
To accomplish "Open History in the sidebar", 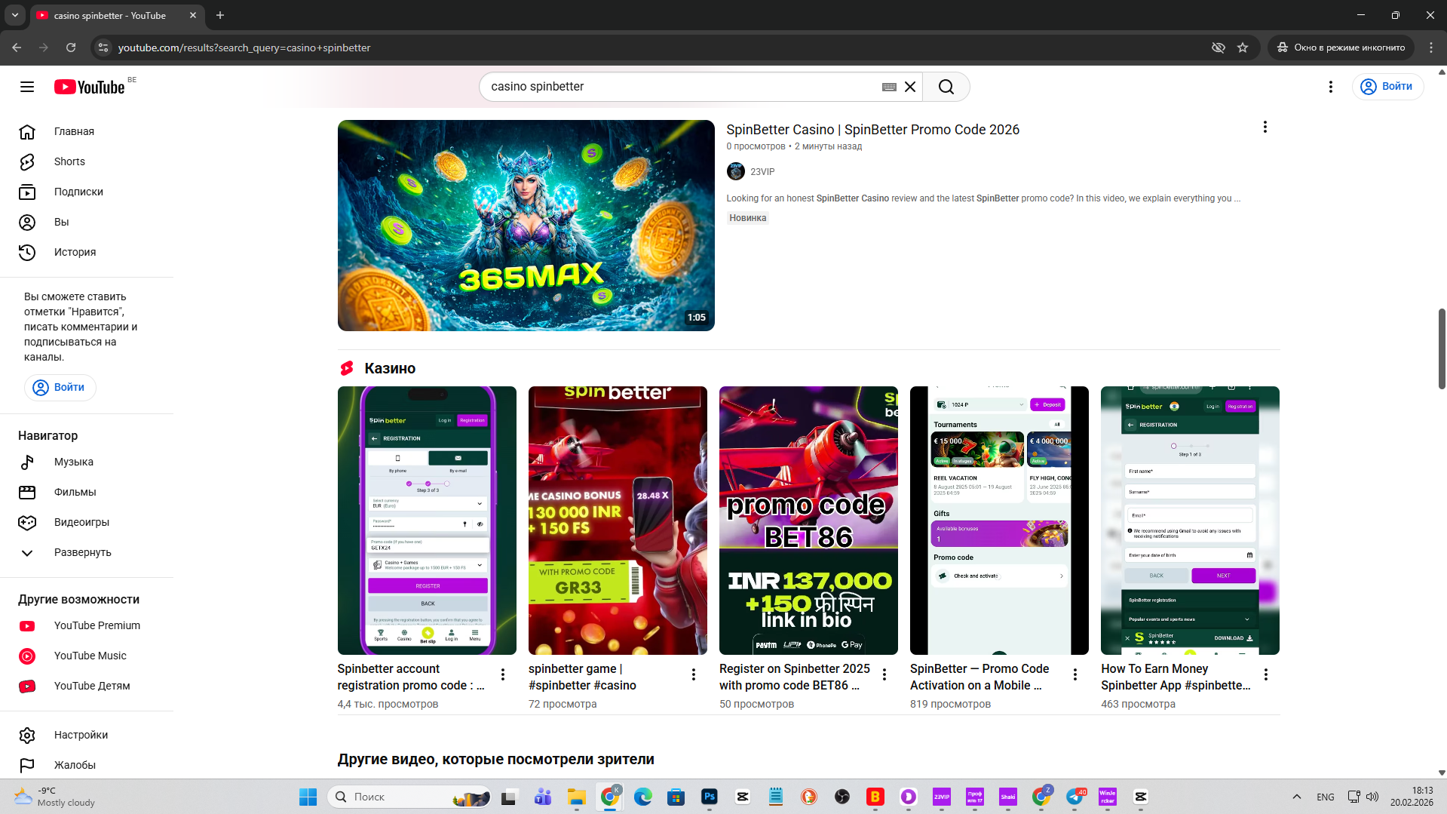I will click(x=75, y=252).
